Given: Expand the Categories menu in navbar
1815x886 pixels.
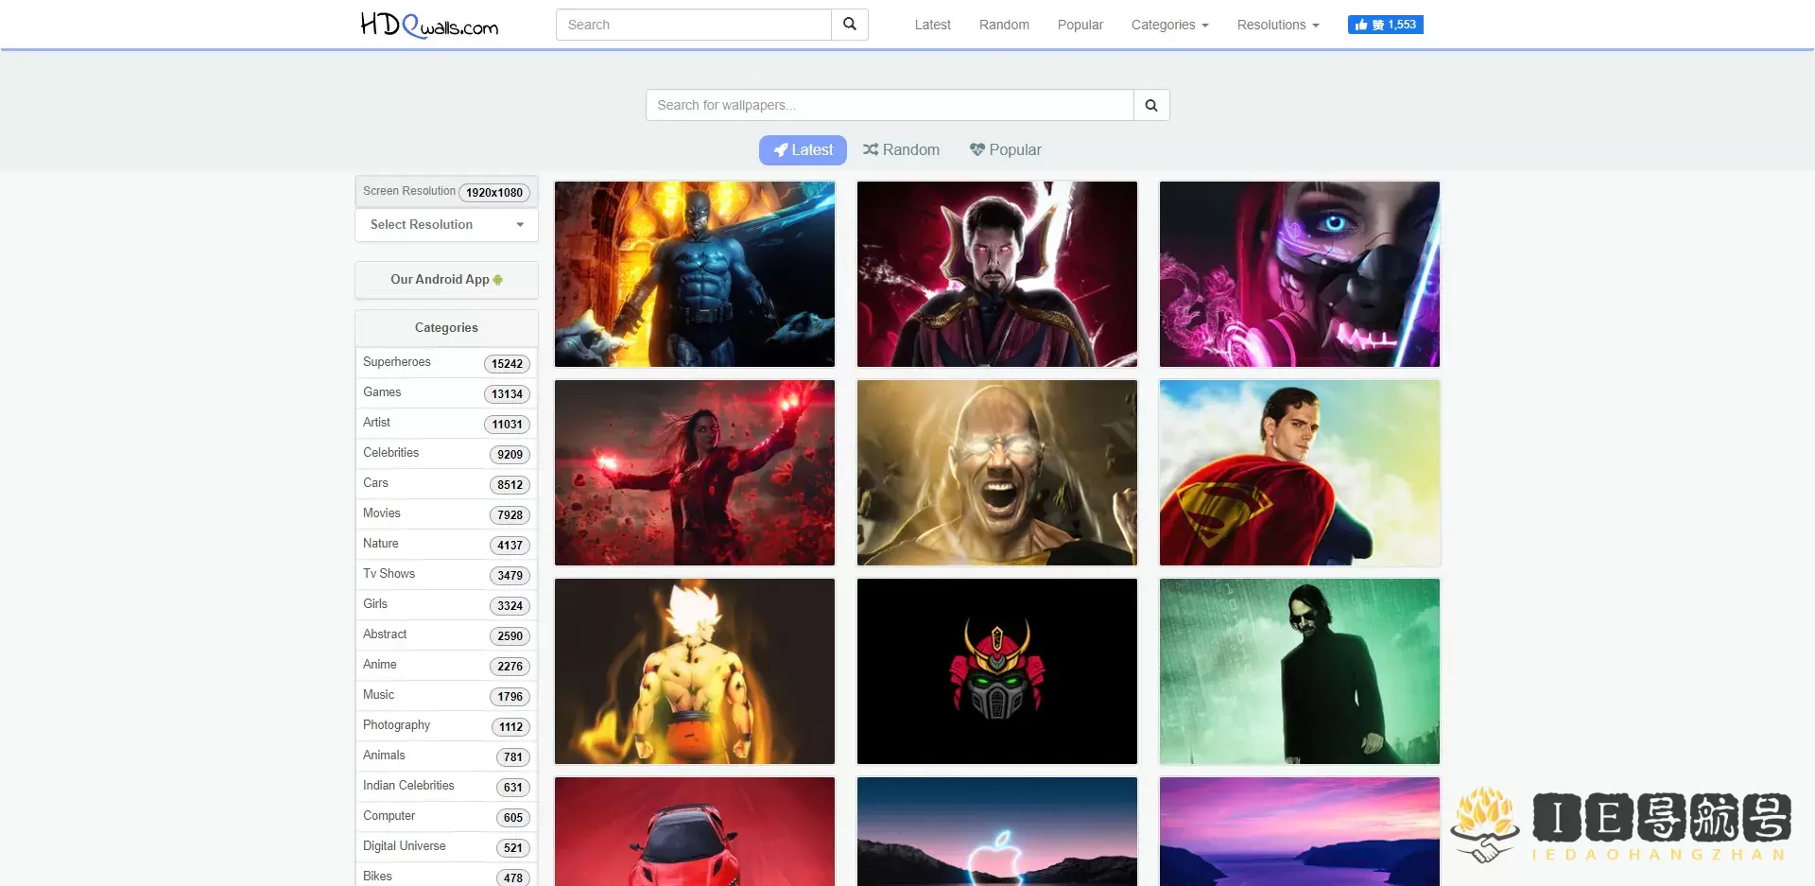Looking at the screenshot, I should click(1169, 25).
